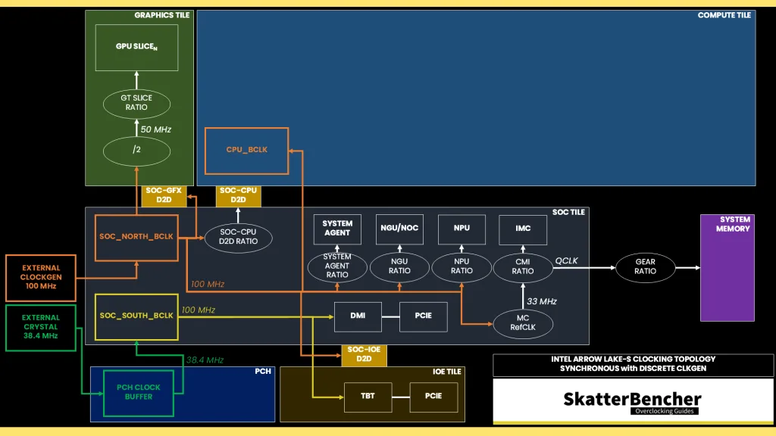Select the SOC_SOUTH_BCLK box
776x436 pixels.
pos(136,317)
